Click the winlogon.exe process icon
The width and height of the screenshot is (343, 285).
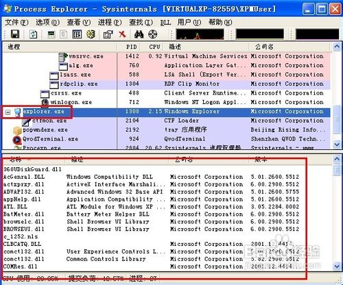45,103
